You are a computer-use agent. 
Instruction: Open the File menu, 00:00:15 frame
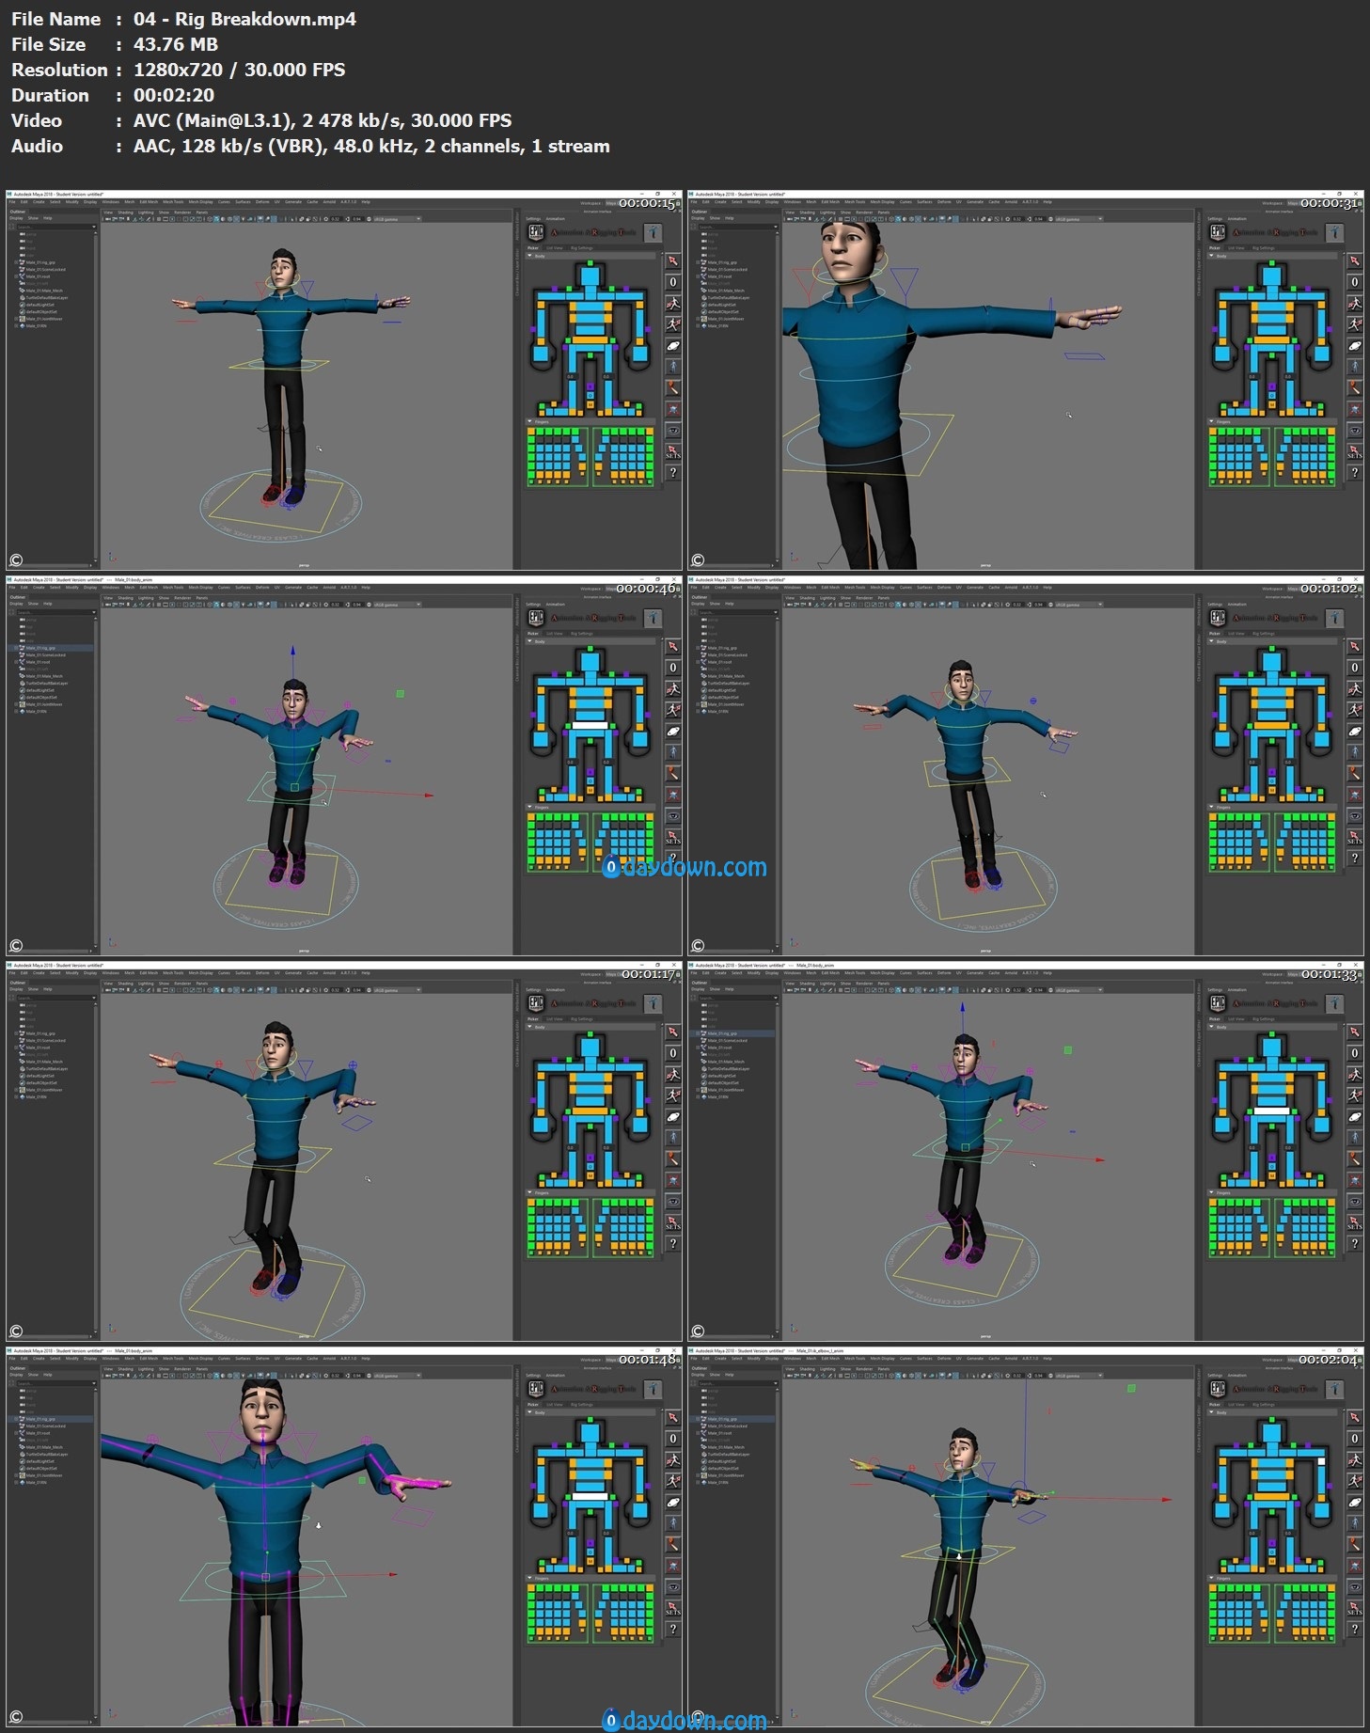point(12,202)
